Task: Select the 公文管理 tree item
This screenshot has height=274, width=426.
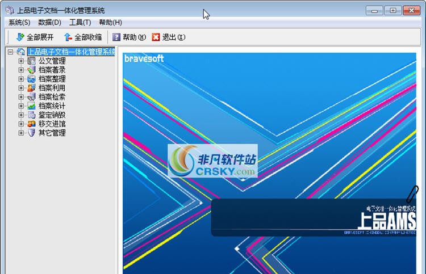Action: coord(52,61)
